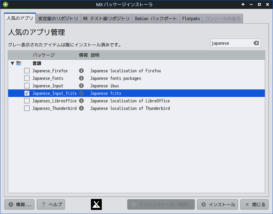Image resolution: width=273 pixels, height=214 pixels.
Task: Click the search field containing japanese
Action: pos(236,43)
